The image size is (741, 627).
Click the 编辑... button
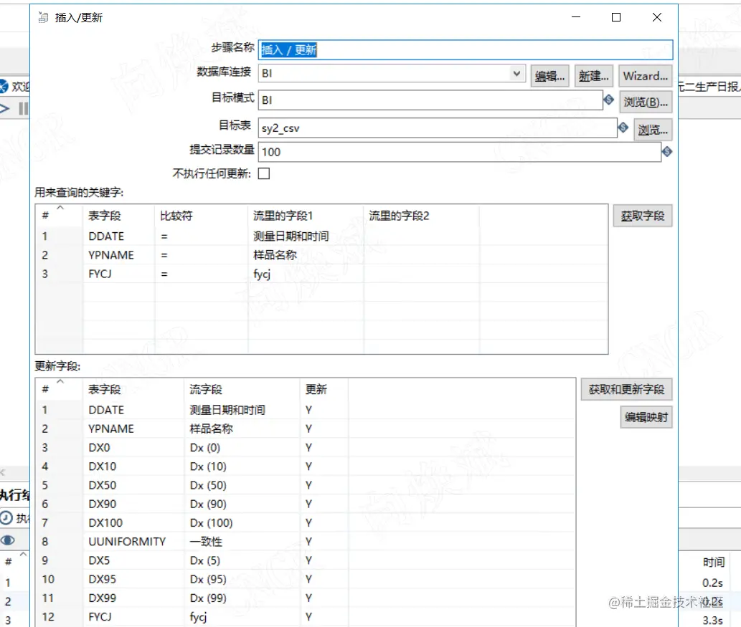(549, 76)
